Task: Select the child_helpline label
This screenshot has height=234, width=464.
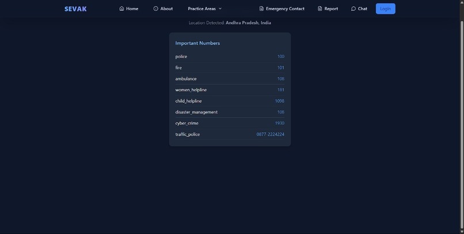Action: pyautogui.click(x=188, y=101)
